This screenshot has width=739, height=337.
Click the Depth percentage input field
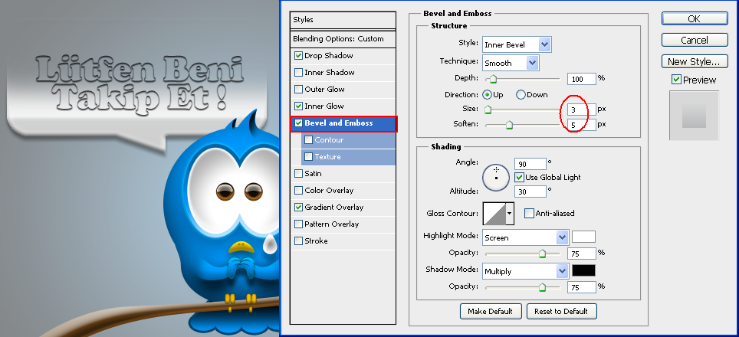(582, 79)
